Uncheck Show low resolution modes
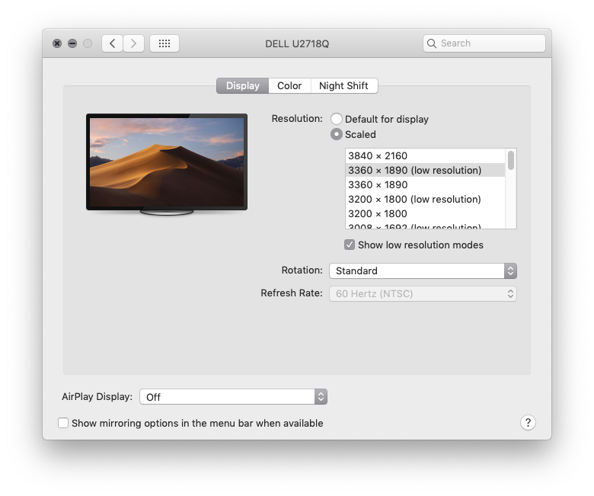 (350, 245)
